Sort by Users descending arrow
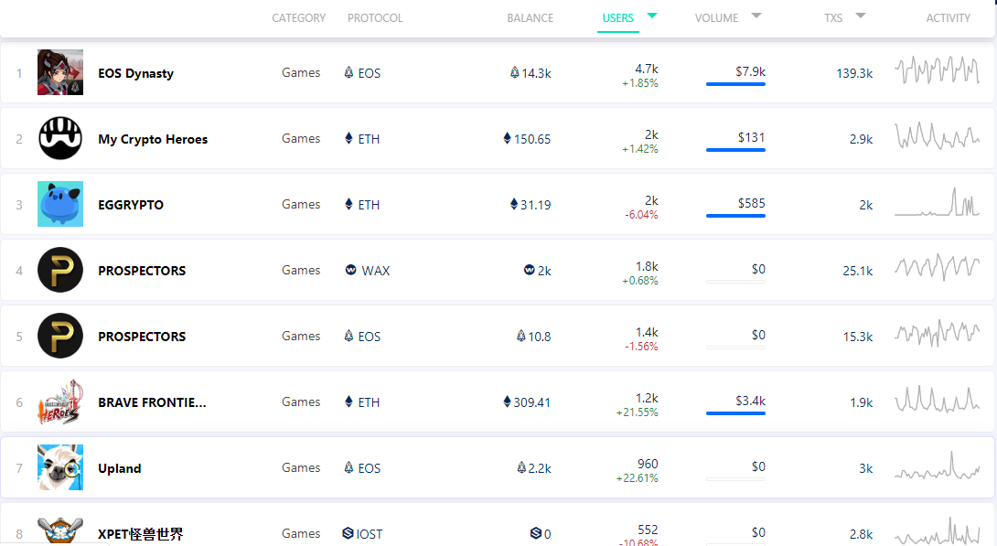The width and height of the screenshot is (997, 546). (652, 16)
